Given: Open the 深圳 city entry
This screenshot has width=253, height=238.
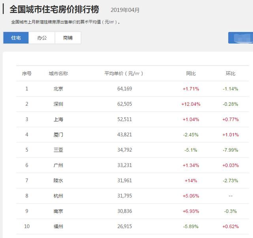Looking at the screenshot, I should [58, 104].
